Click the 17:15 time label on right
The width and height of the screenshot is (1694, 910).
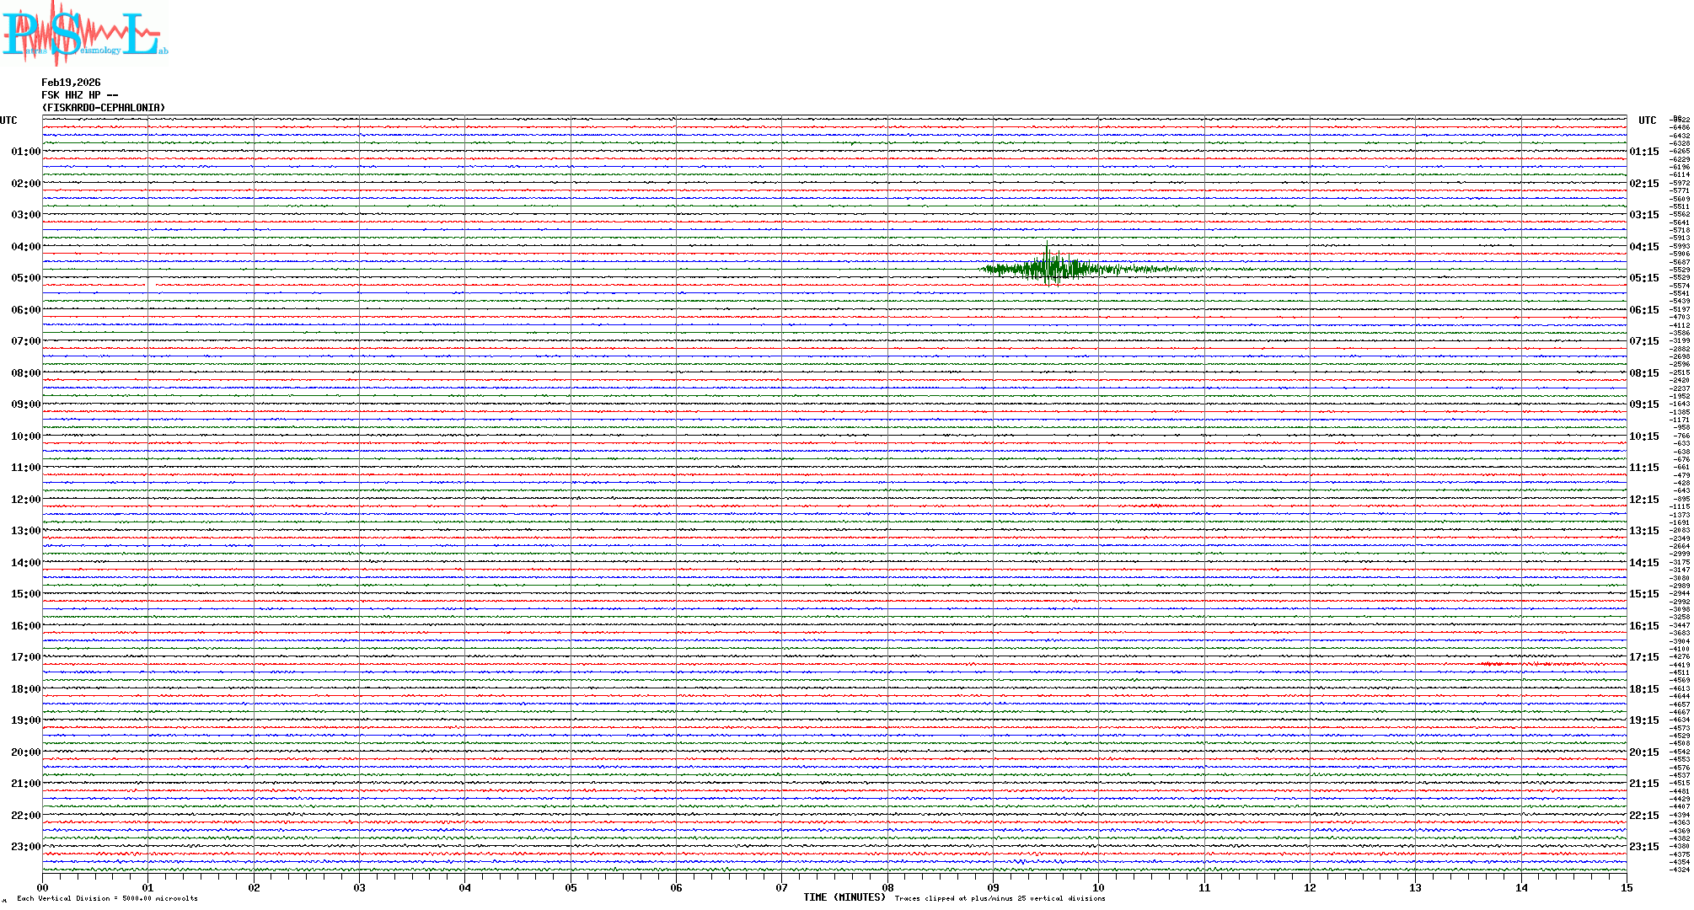(x=1643, y=657)
